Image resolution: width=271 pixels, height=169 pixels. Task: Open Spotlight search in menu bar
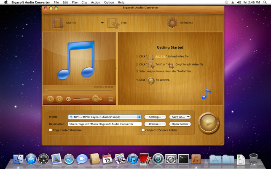pyautogui.click(x=265, y=3)
